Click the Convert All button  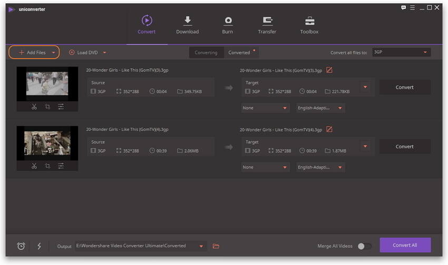(x=405, y=245)
